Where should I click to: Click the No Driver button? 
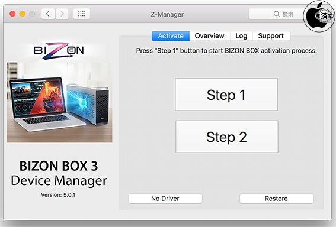pyautogui.click(x=165, y=199)
